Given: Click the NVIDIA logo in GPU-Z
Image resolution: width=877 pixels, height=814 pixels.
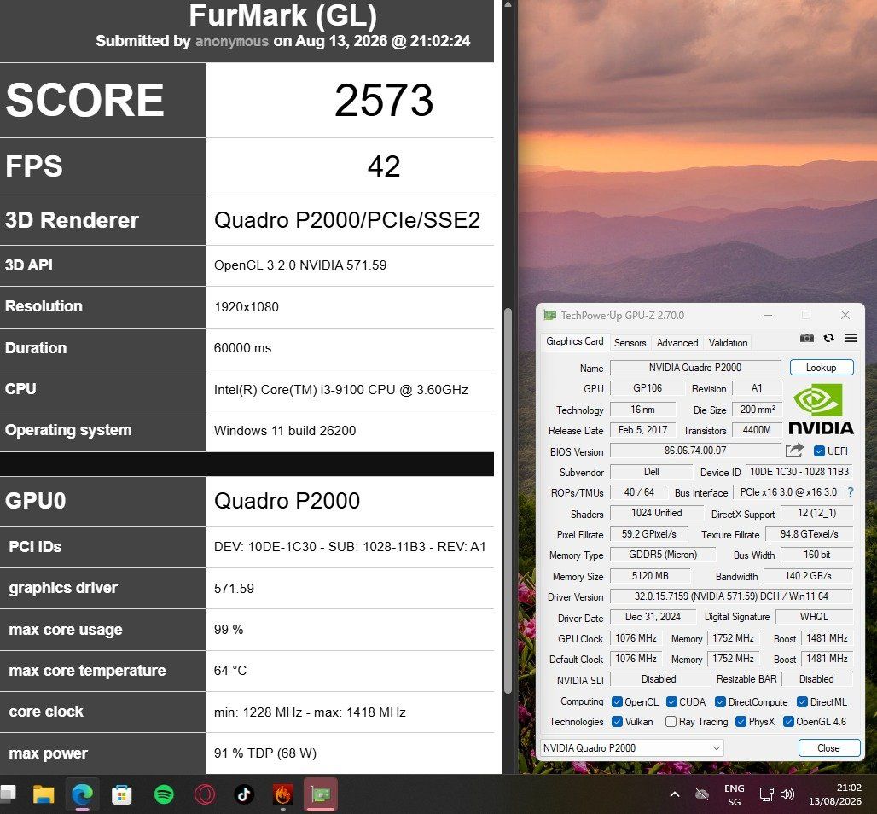Looking at the screenshot, I should pyautogui.click(x=821, y=409).
